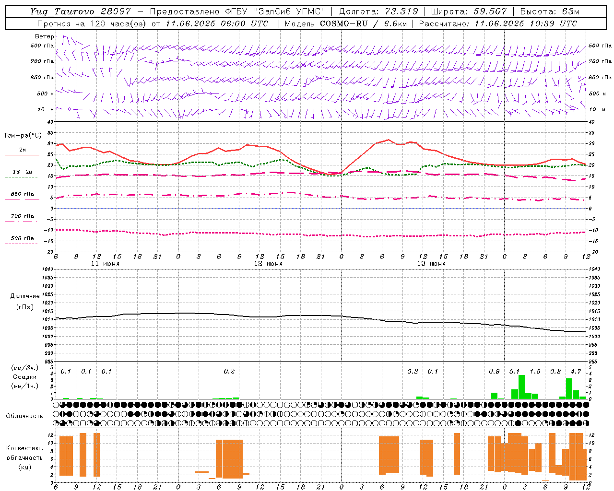Click the precipitation value 0.9
Image resolution: width=614 pixels, height=491 pixels.
pos(494,372)
